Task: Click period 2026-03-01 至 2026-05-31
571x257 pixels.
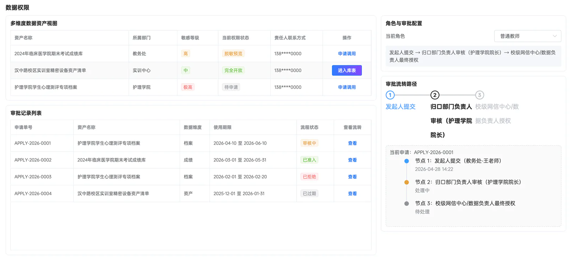Action: 240,160
